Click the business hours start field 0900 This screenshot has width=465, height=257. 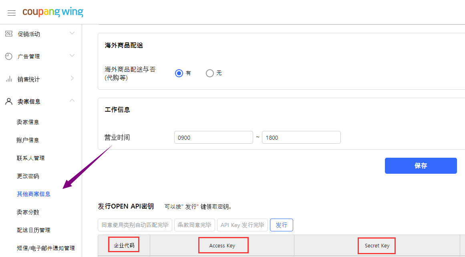click(213, 138)
